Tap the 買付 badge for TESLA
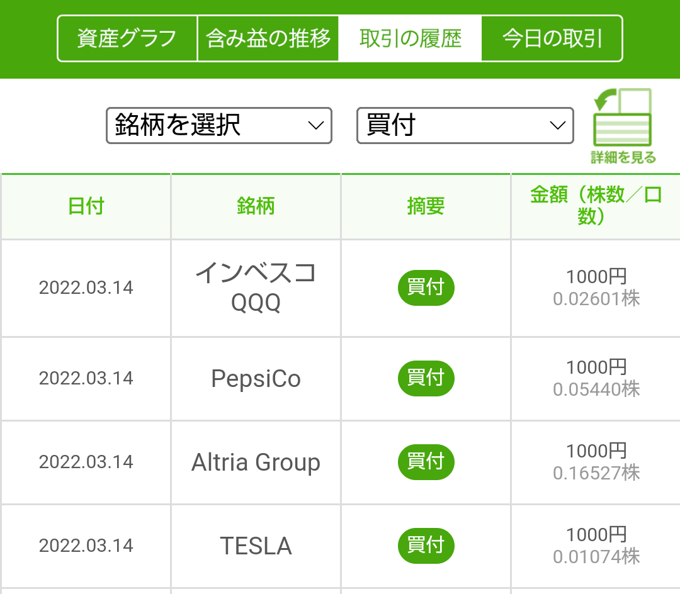The image size is (680, 594). (x=426, y=546)
